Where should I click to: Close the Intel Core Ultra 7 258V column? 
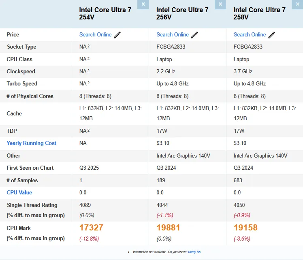298,4
